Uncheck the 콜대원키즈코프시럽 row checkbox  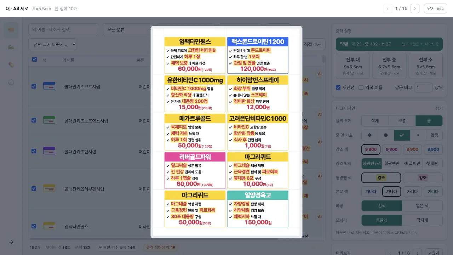pos(34,86)
